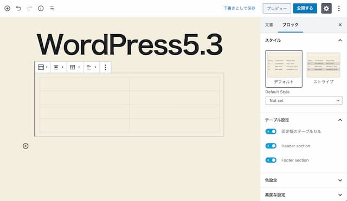347x201 pixels.
Task: Click the top-left table cell
Action: [85, 84]
